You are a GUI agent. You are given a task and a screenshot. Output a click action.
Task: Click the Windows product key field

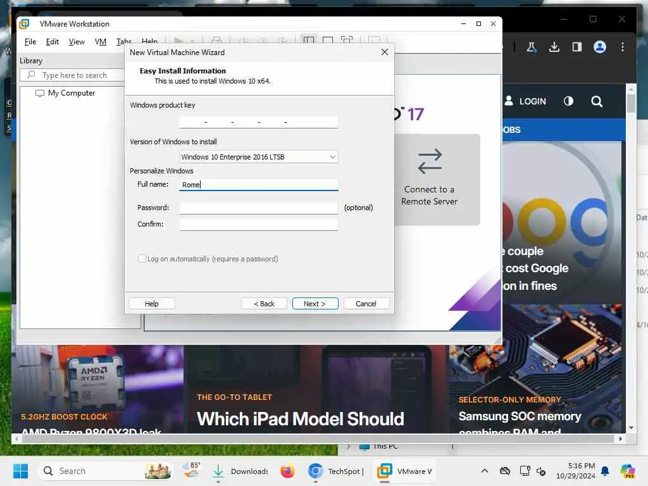258,122
